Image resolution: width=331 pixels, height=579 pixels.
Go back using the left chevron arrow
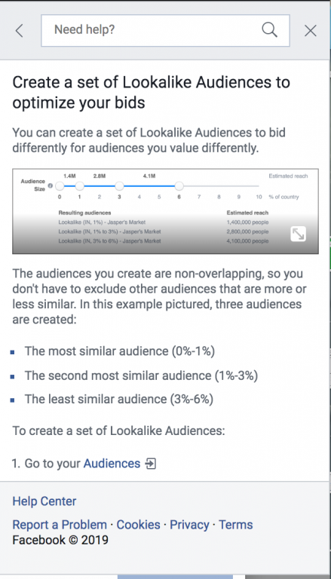coord(19,31)
